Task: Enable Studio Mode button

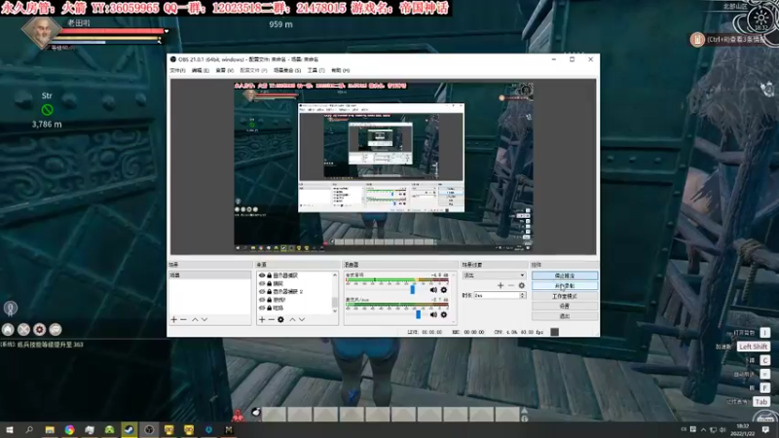Action: [x=565, y=297]
